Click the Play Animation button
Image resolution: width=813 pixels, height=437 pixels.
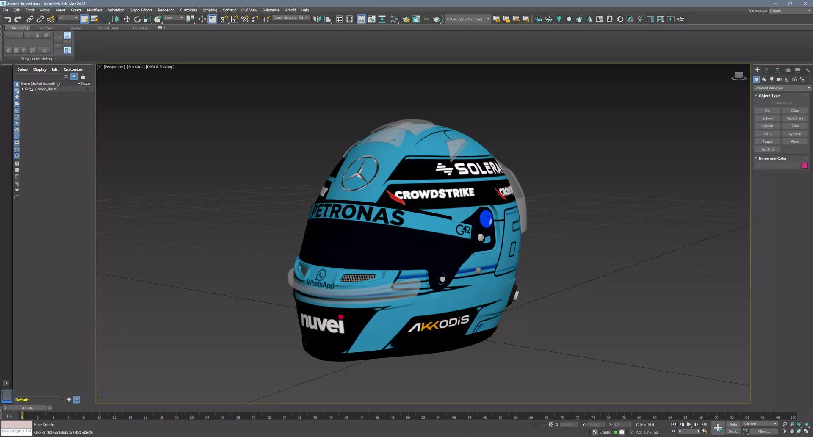689,424
